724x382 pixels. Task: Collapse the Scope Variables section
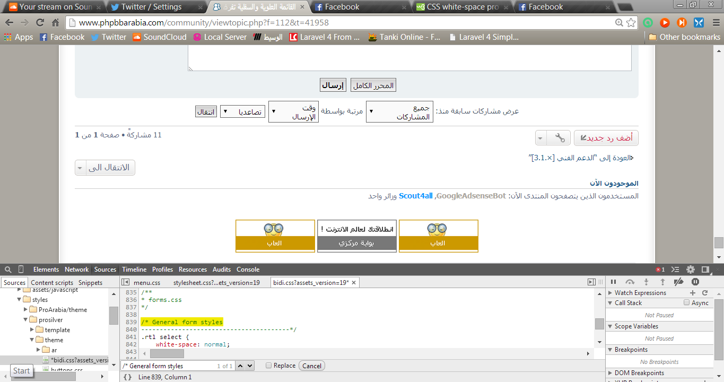point(610,327)
